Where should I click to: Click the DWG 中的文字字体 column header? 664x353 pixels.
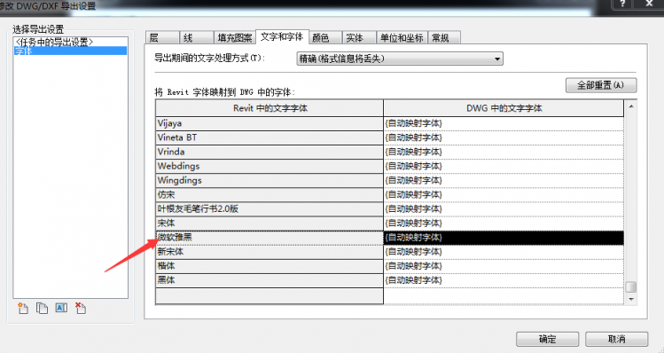504,108
